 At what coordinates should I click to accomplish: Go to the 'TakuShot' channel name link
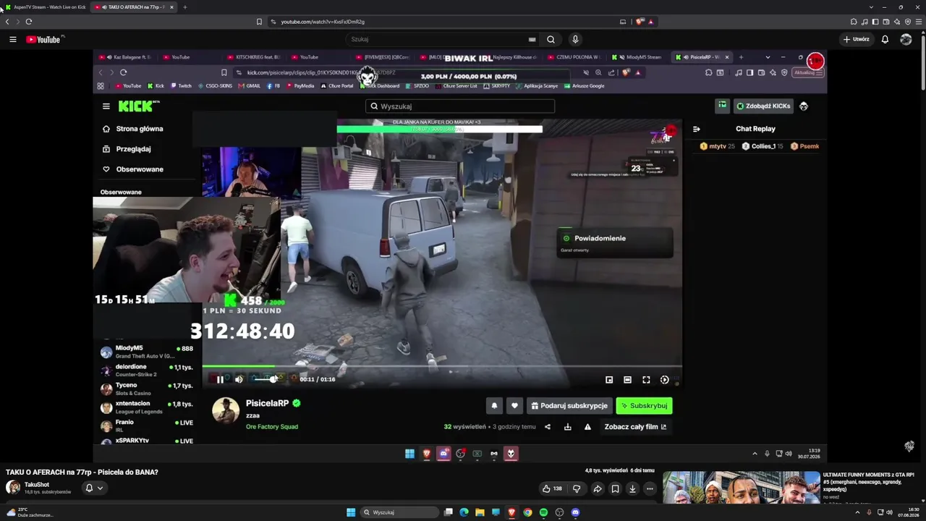37,485
